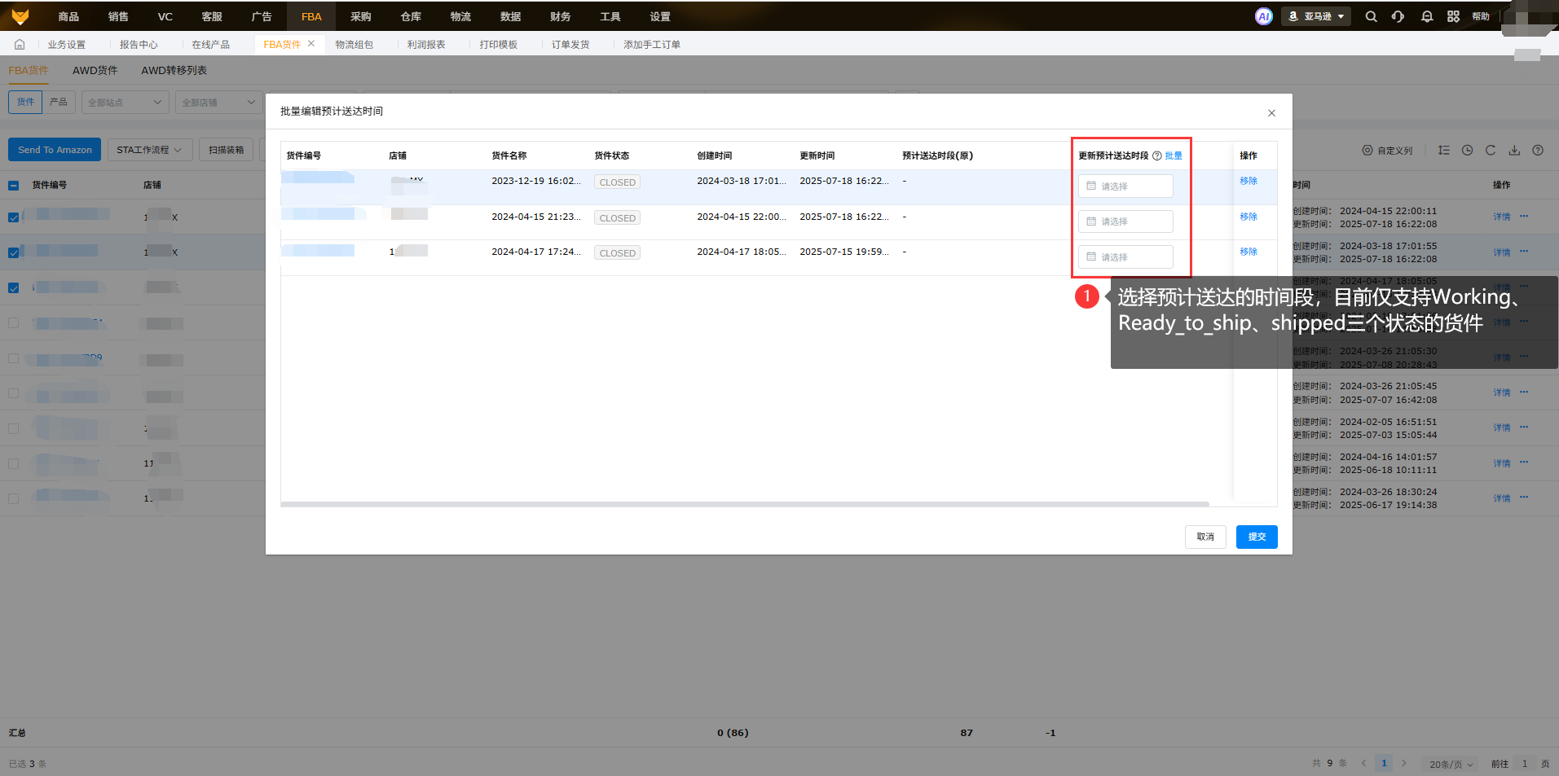The image size is (1559, 776).
Task: Click the home icon in tab bar
Action: tap(20, 45)
